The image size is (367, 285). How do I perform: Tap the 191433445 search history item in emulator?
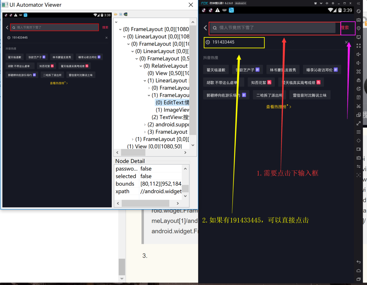(223, 42)
